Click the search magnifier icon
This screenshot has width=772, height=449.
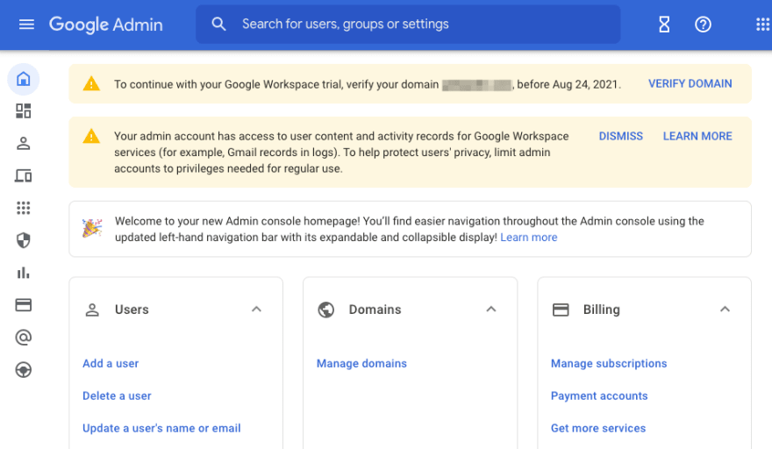(x=218, y=25)
